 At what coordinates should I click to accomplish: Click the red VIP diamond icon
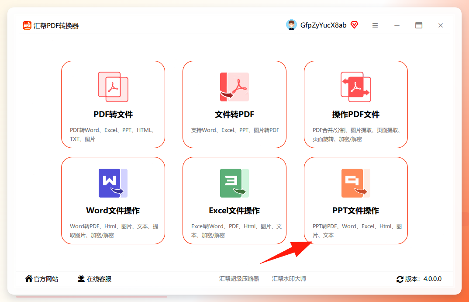pos(355,25)
